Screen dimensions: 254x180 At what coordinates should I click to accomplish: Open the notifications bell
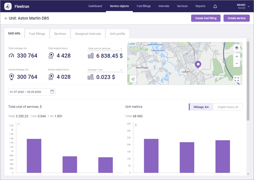(x=215, y=6)
